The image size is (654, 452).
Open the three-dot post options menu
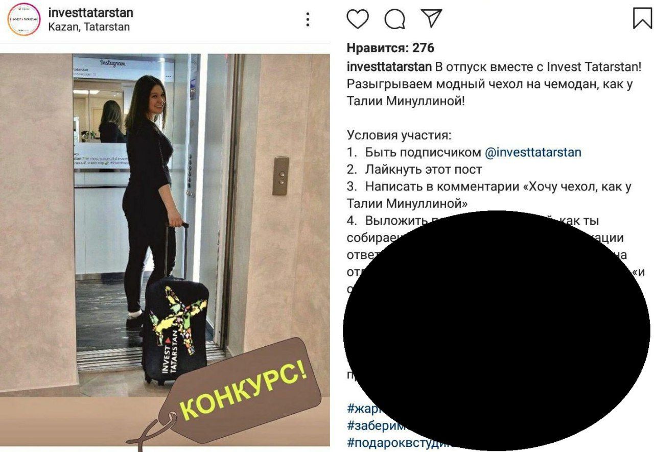(x=308, y=19)
